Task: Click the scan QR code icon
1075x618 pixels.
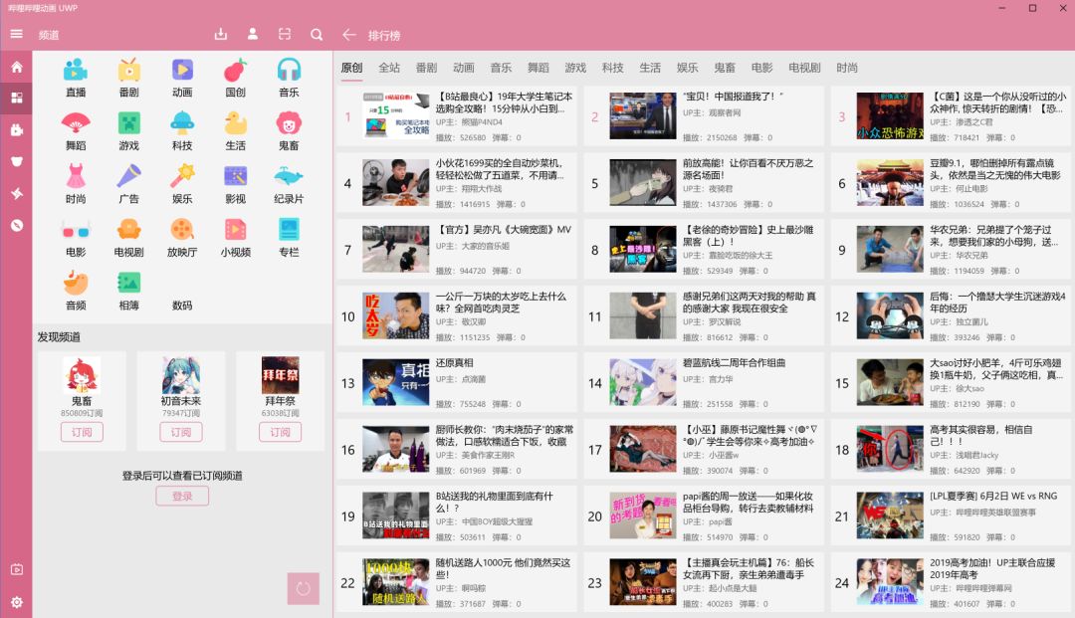Action: click(285, 34)
